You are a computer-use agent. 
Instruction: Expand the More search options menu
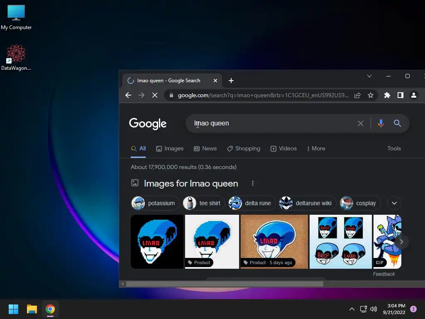click(316, 148)
